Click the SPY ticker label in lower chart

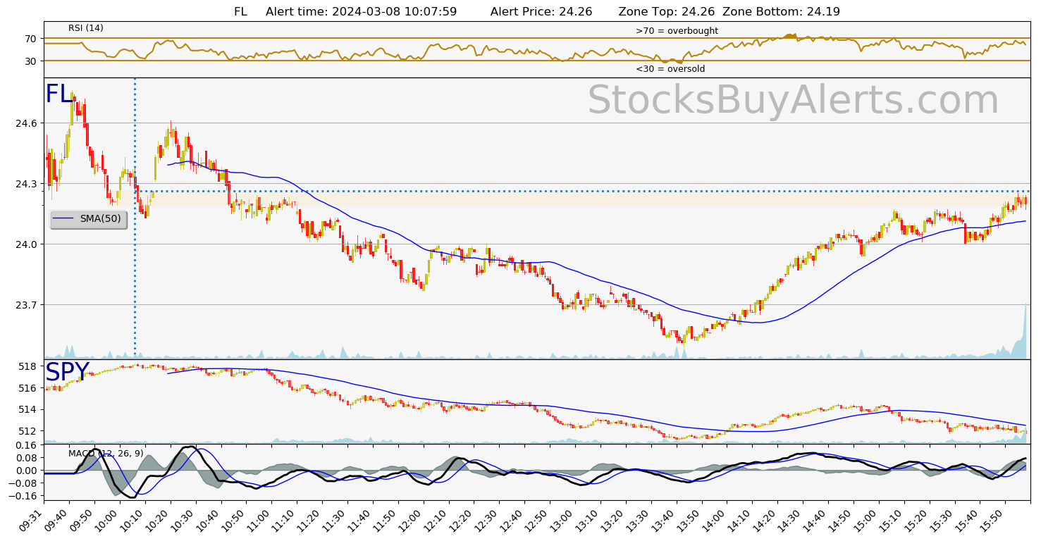(67, 372)
